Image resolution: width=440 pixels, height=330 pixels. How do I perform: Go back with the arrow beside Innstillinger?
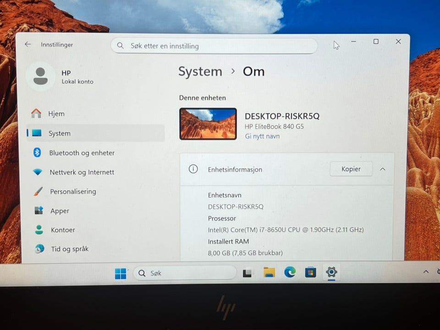28,44
